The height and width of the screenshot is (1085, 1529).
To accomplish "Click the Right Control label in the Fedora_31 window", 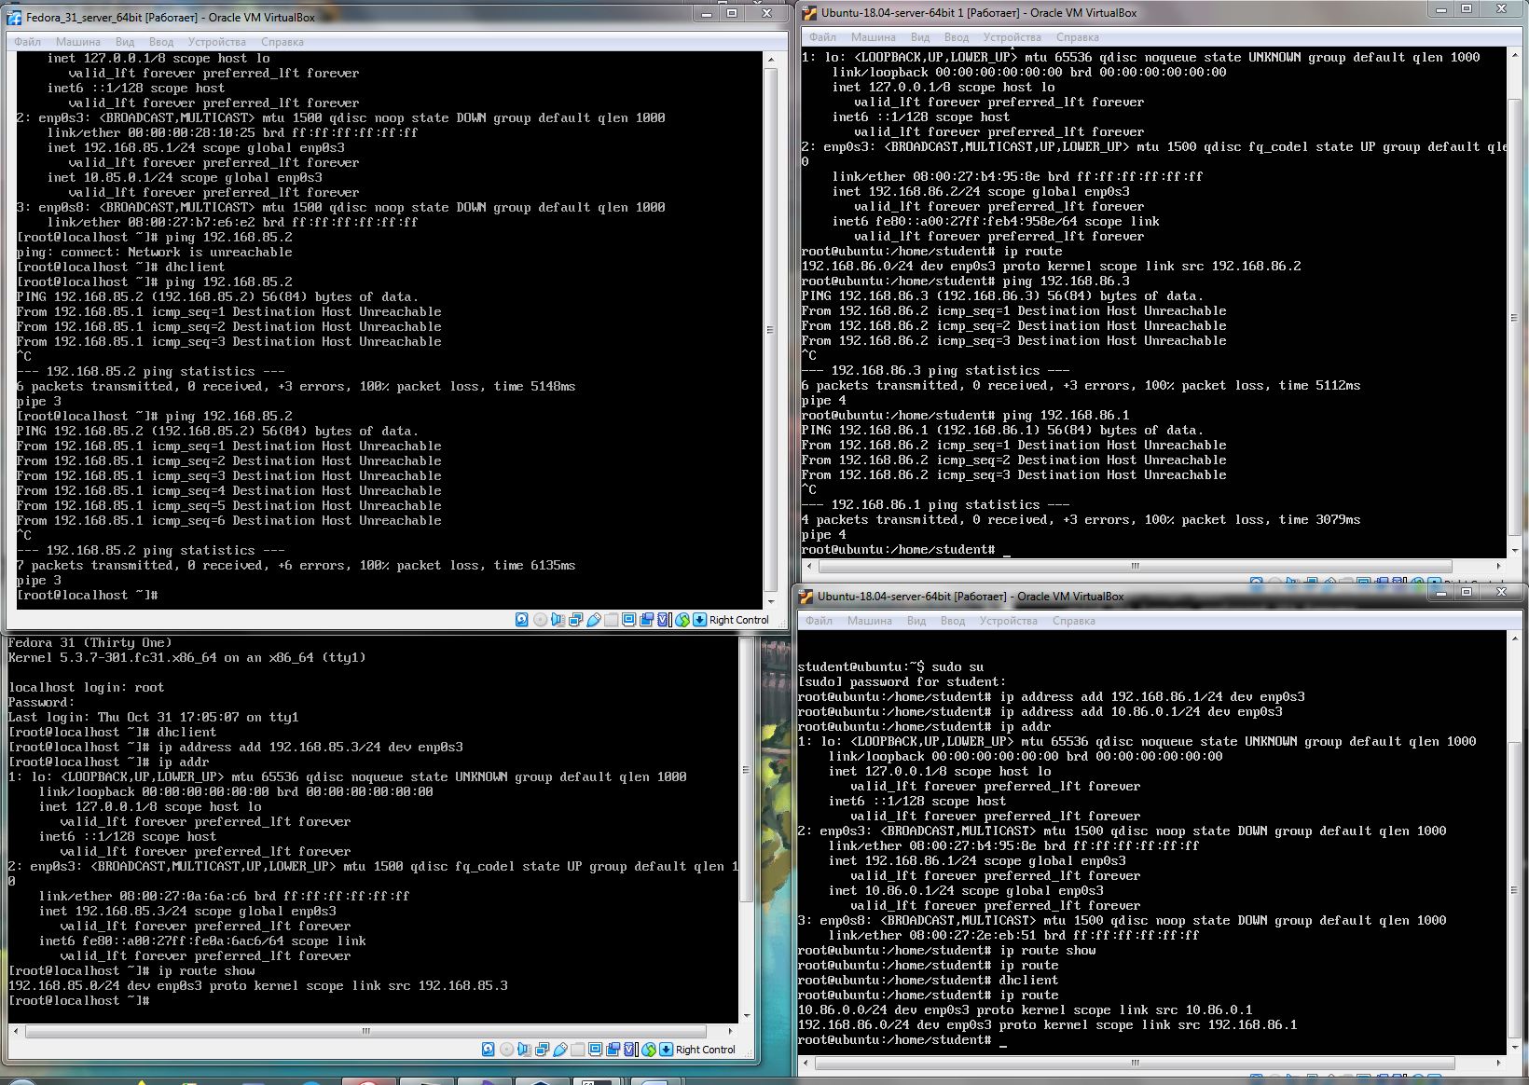I will 738,620.
